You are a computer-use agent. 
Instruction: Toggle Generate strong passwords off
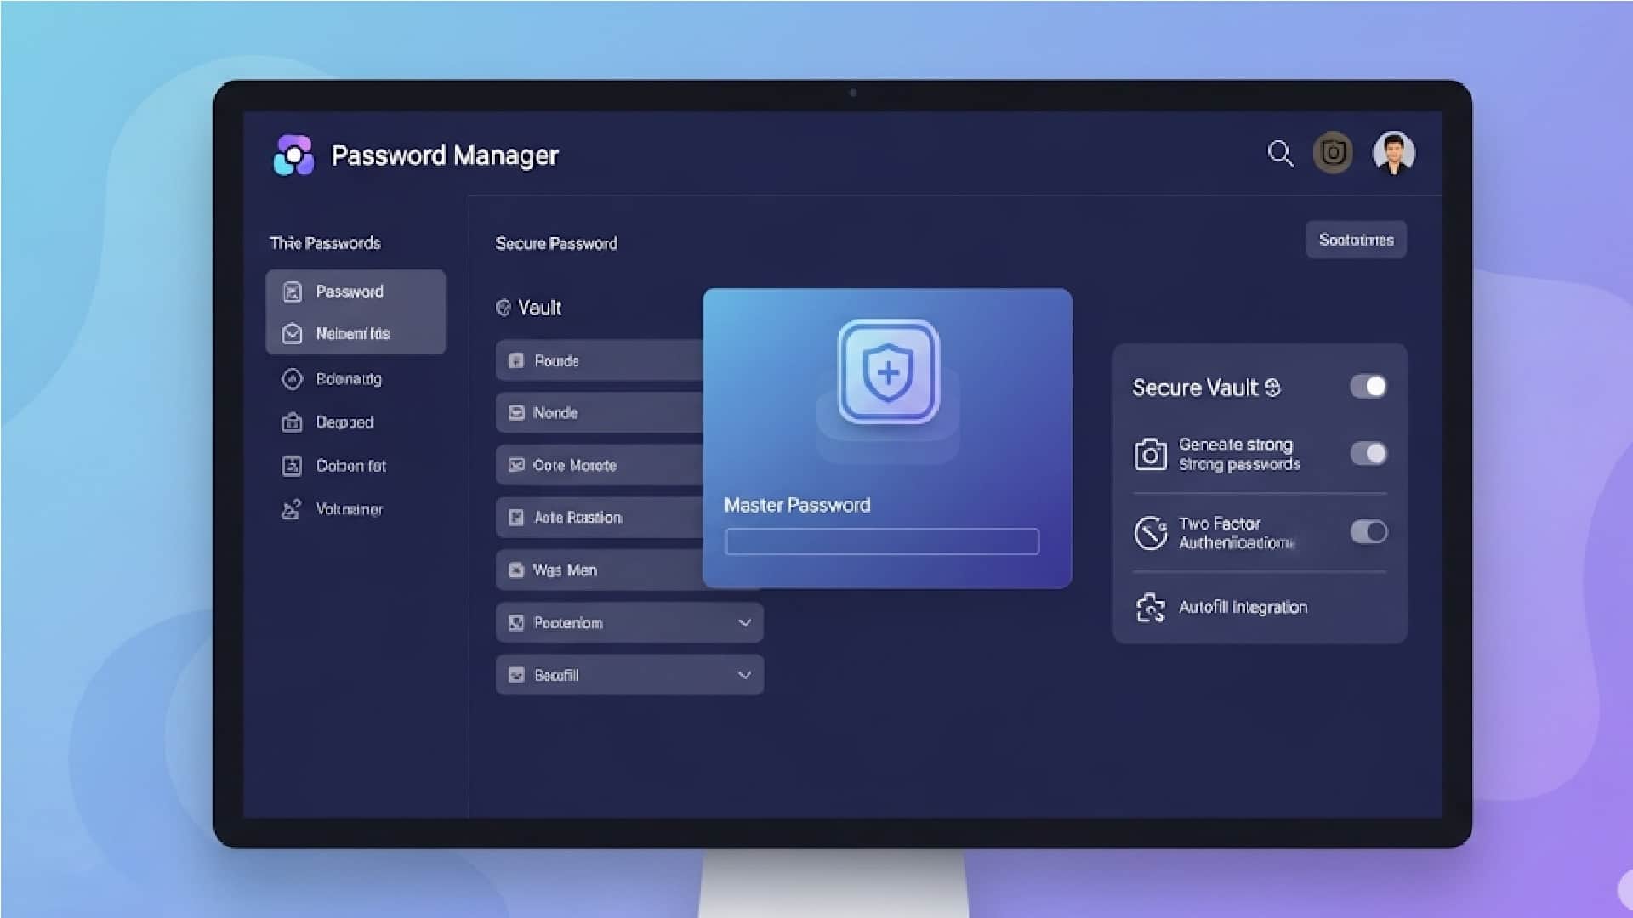(x=1368, y=454)
